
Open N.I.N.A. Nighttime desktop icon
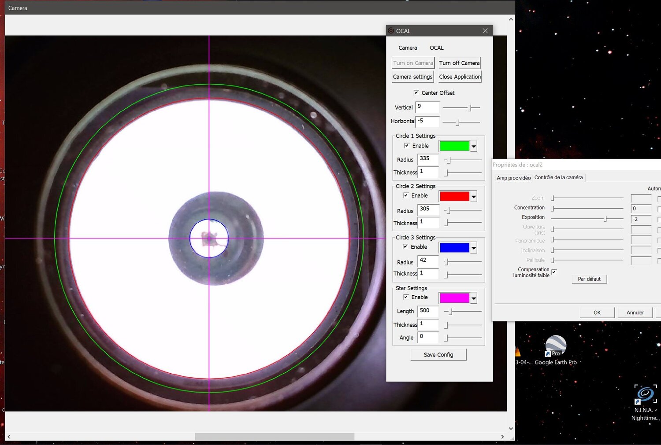[x=645, y=395]
